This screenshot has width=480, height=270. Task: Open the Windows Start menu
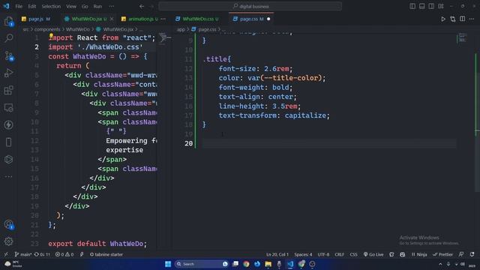pyautogui.click(x=168, y=264)
